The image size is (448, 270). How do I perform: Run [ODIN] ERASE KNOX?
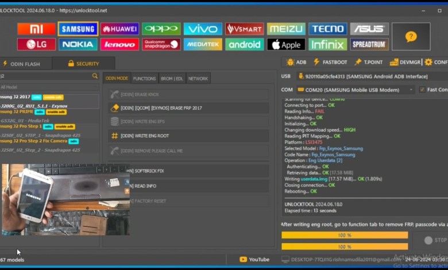click(188, 94)
